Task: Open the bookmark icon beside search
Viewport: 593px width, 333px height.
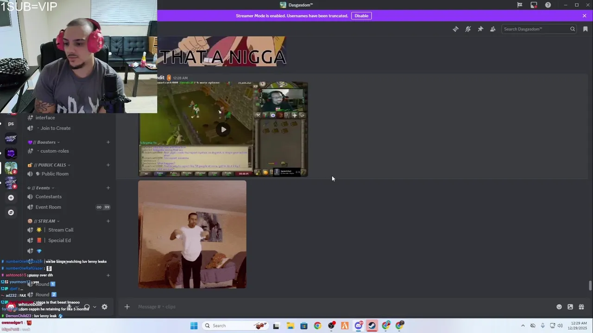Action: (x=586, y=29)
